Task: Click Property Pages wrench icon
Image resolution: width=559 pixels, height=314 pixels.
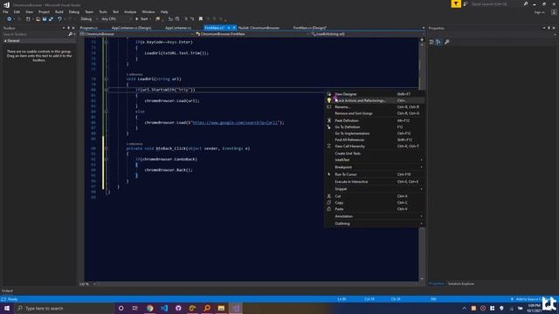Action: coord(447,42)
